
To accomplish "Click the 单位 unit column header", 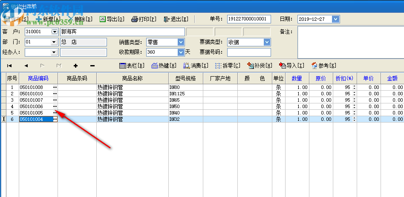I will pos(279,78).
